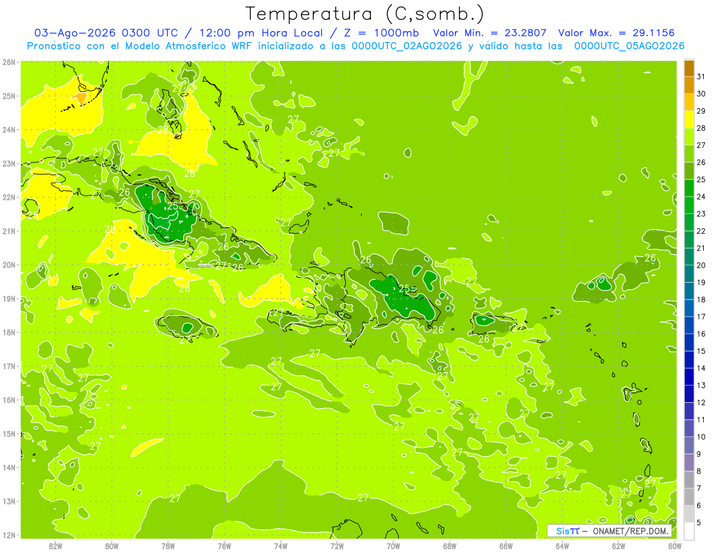The height and width of the screenshot is (554, 717).
Task: Click the "12N" latitude axis label
Action: 9,535
